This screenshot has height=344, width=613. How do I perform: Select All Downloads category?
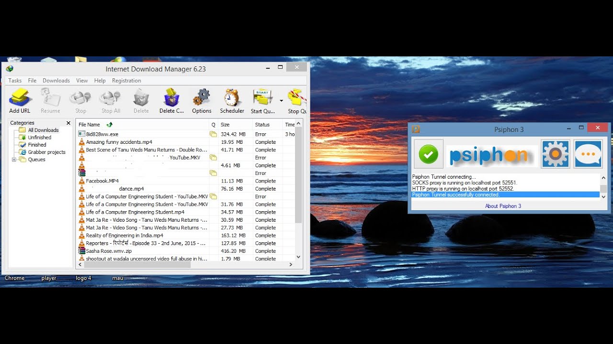(x=43, y=130)
